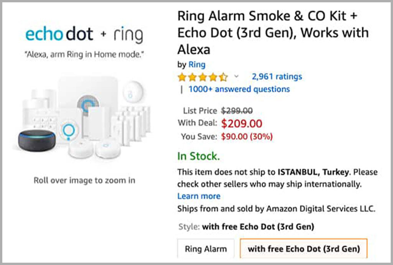Select the Ring Alarm style option
The width and height of the screenshot is (393, 265).
pyautogui.click(x=206, y=249)
